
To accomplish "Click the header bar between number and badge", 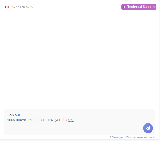I will [x=77, y=7].
